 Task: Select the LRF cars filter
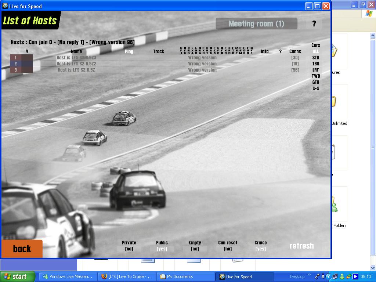click(x=315, y=70)
